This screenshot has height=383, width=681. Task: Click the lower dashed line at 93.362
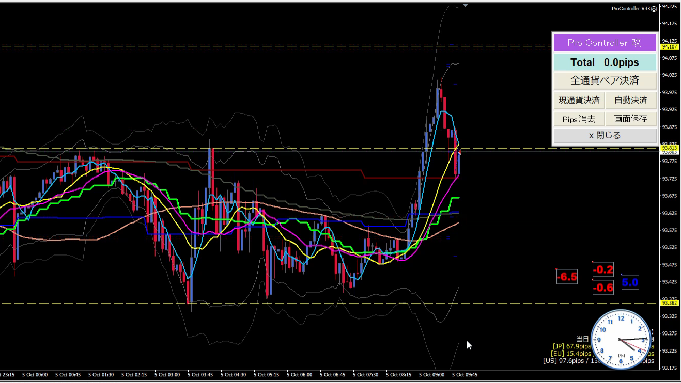(330, 304)
